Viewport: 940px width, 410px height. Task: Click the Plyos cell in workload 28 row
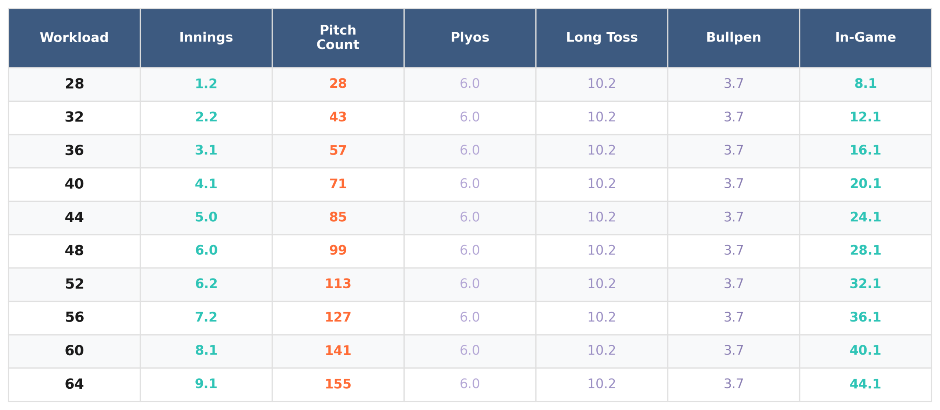pos(470,84)
